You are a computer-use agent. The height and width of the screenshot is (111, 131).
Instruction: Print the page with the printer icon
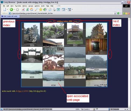(54, 9)
